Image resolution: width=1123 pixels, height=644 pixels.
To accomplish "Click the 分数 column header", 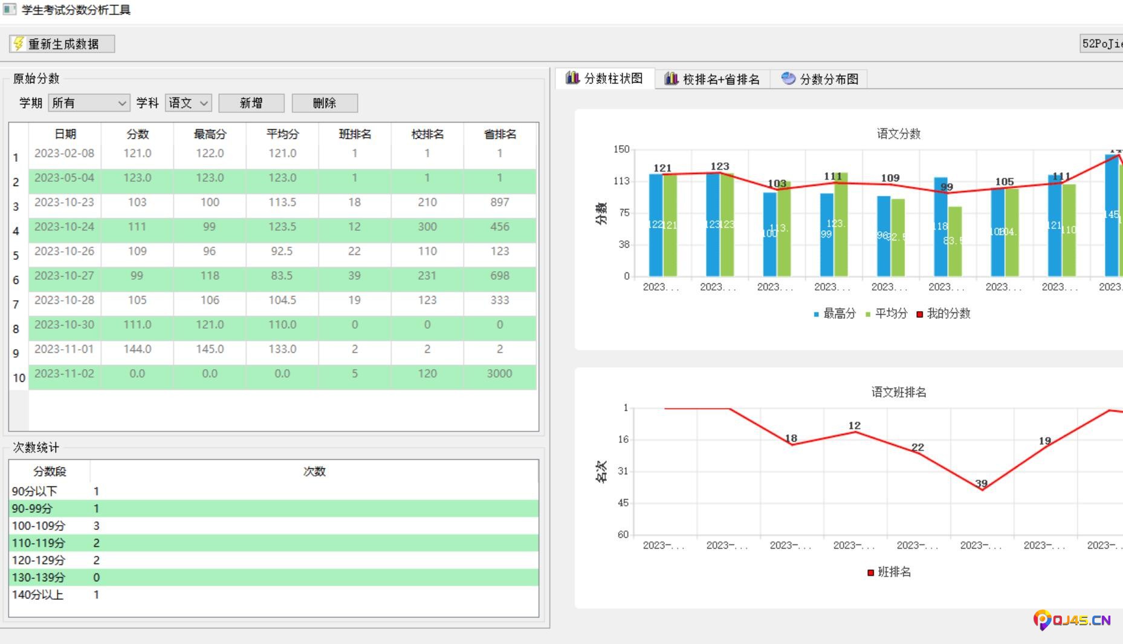I will pyautogui.click(x=137, y=134).
